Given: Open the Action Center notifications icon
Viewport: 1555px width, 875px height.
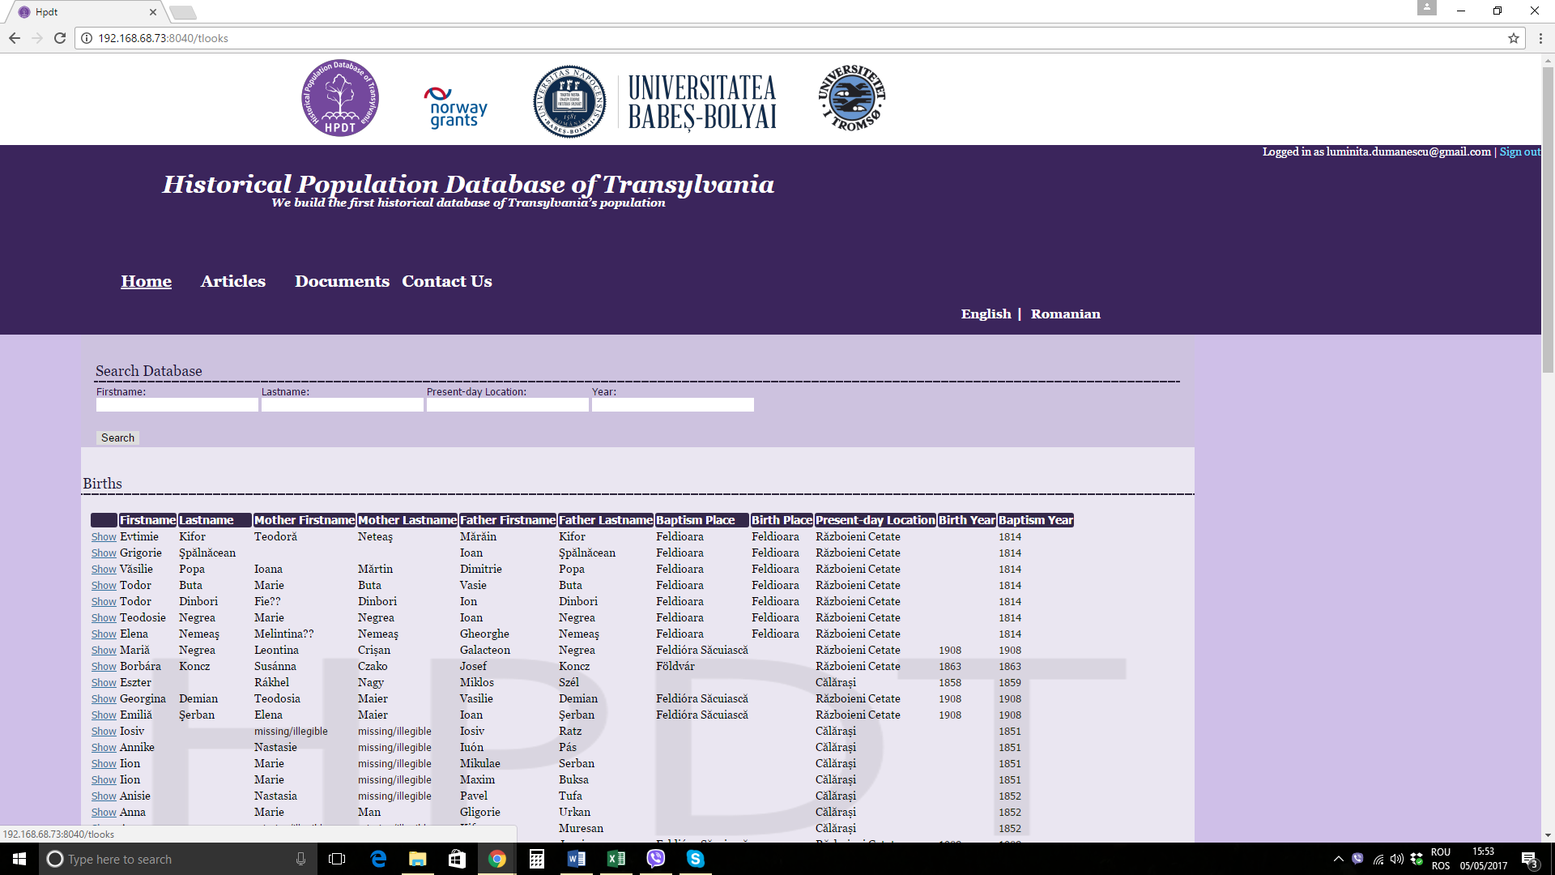Looking at the screenshot, I should (x=1529, y=860).
